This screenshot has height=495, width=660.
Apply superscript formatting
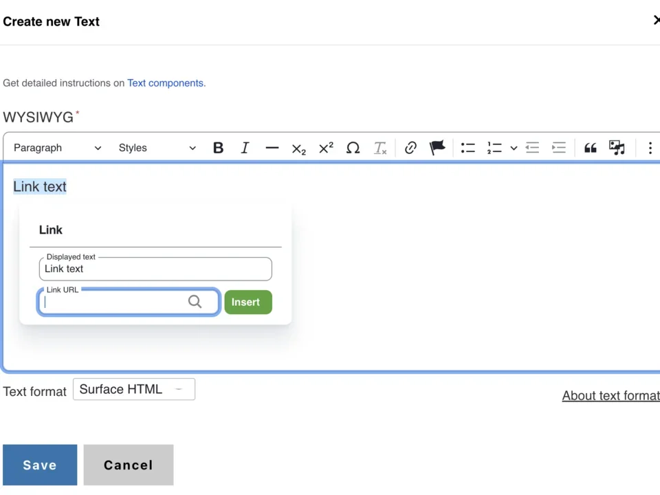point(325,148)
